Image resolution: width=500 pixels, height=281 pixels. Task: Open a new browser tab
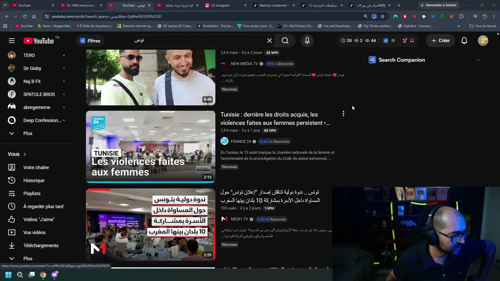click(x=398, y=5)
